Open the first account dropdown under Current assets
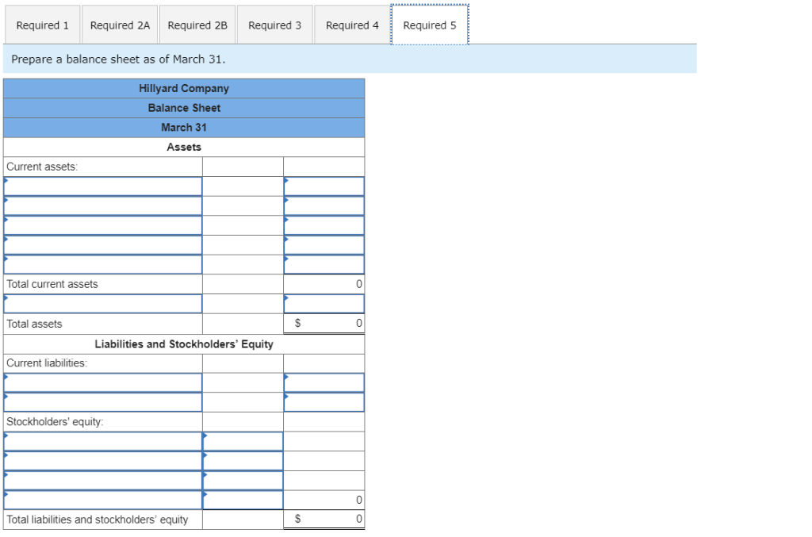 coord(103,186)
